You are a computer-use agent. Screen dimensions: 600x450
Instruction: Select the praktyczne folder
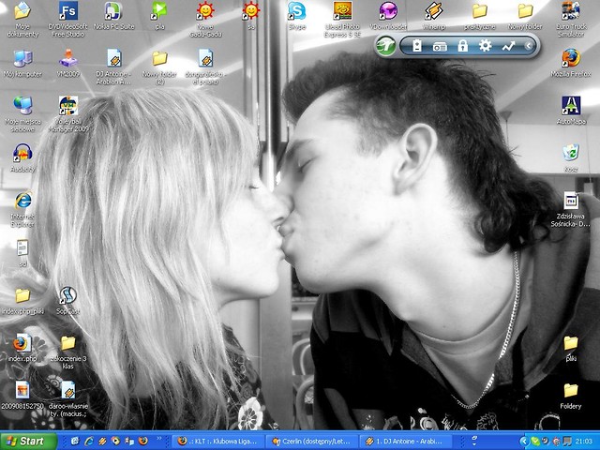tap(479, 16)
